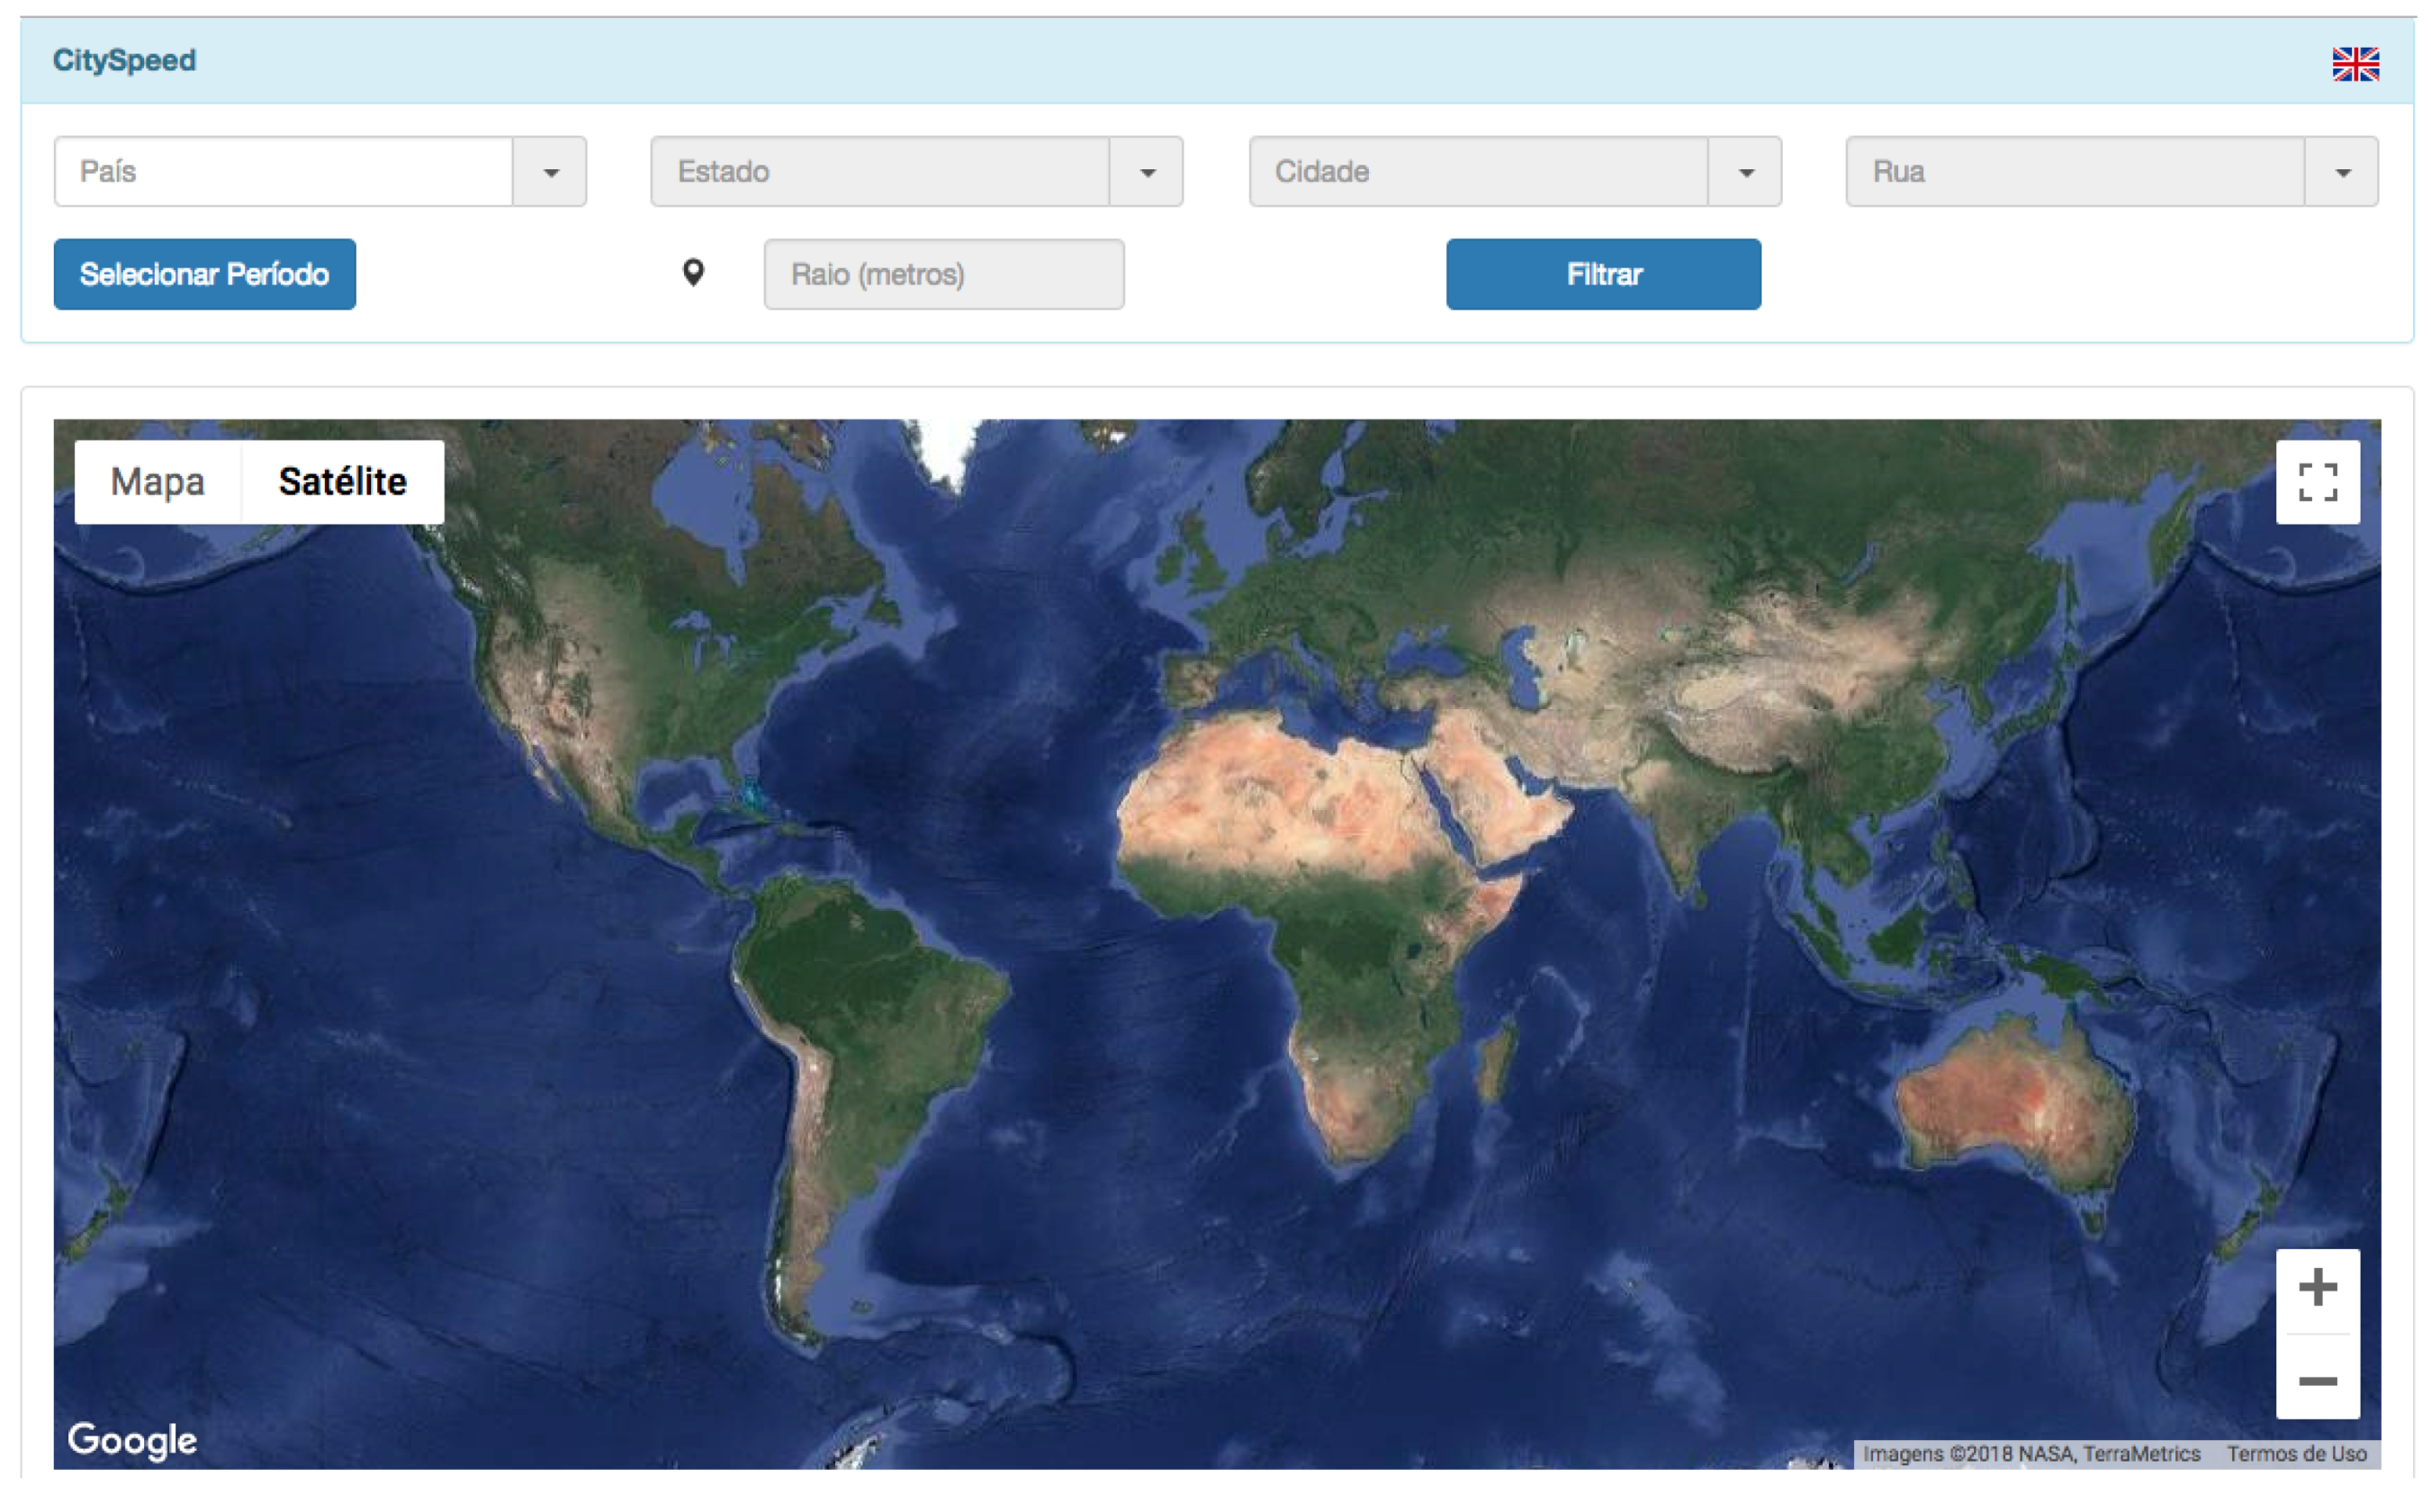Open the País dropdown arrow
This screenshot has height=1512, width=2431.
[x=550, y=172]
